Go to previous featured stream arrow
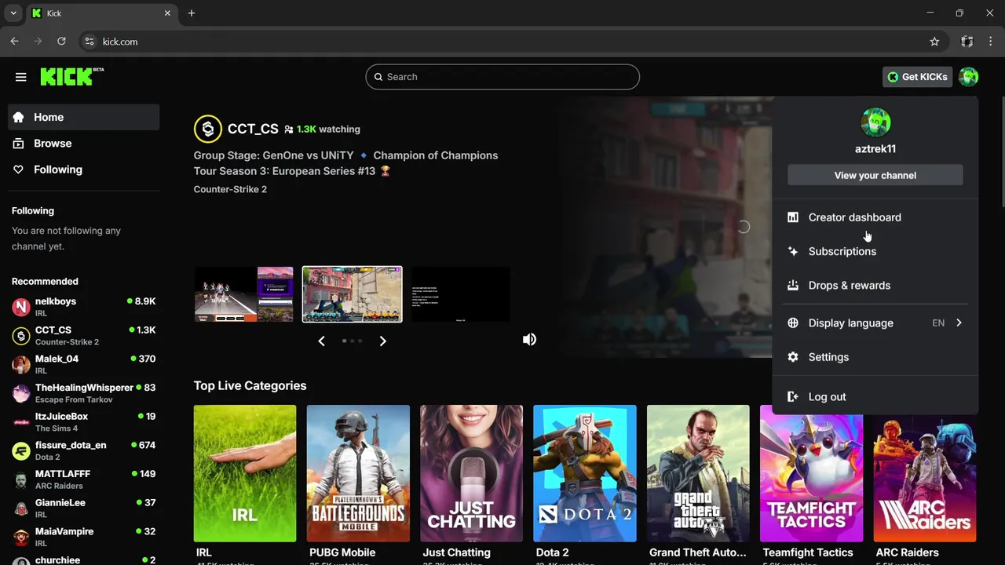 click(321, 341)
